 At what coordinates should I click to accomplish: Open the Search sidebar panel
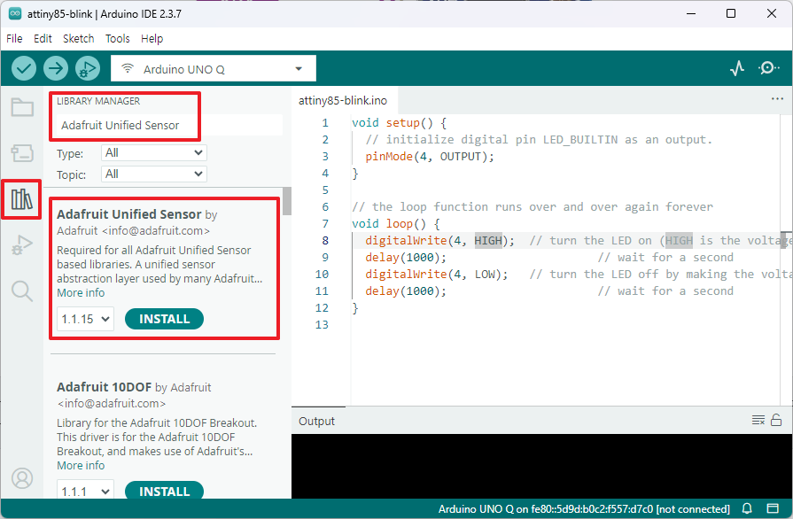click(x=22, y=290)
